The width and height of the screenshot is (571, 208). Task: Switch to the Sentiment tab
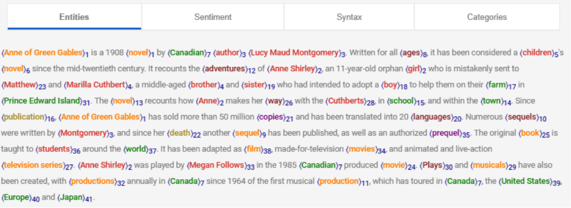point(212,17)
